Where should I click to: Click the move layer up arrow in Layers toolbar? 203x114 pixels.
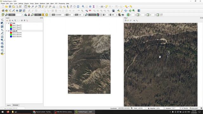tap(24, 20)
